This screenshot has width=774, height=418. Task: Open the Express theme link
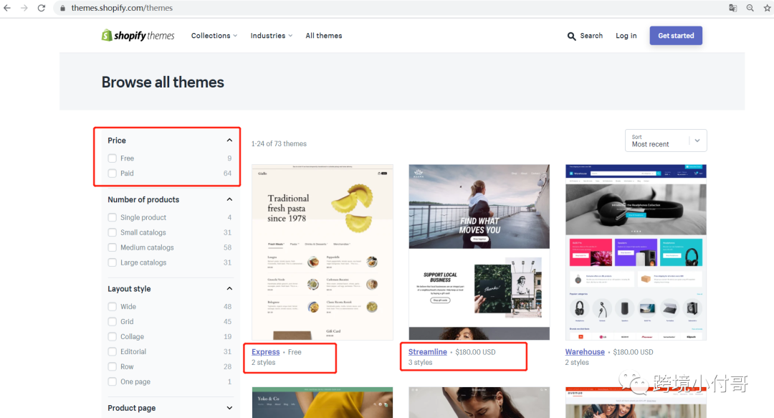point(266,352)
